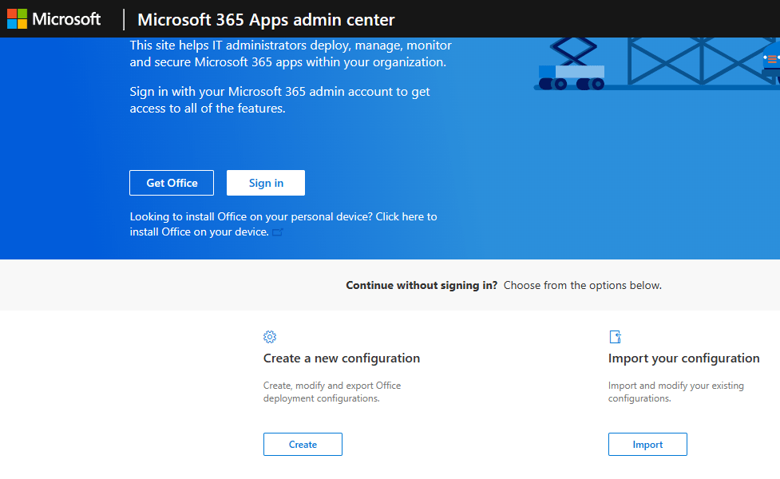Open the Microsoft 365 Apps admin center title
The width and height of the screenshot is (780, 479).
click(266, 20)
